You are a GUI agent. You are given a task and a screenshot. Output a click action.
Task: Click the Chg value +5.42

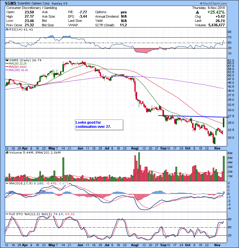point(220,16)
